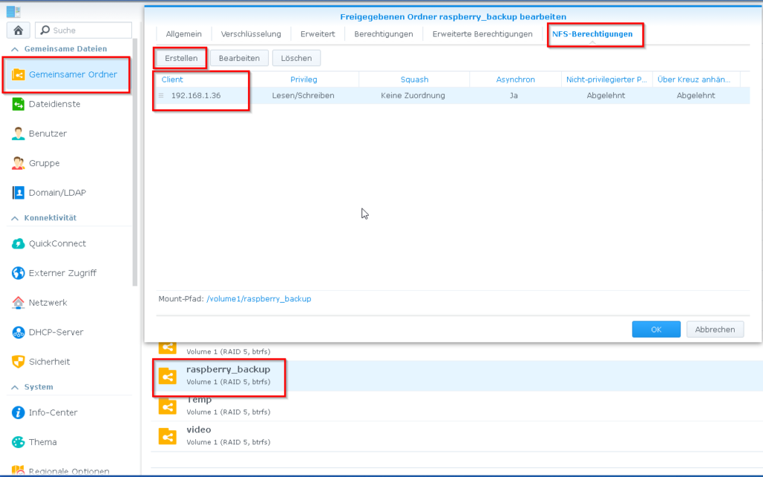Image resolution: width=763 pixels, height=477 pixels.
Task: Collapse the Gemeinsame Dateien section
Action: tap(13, 49)
